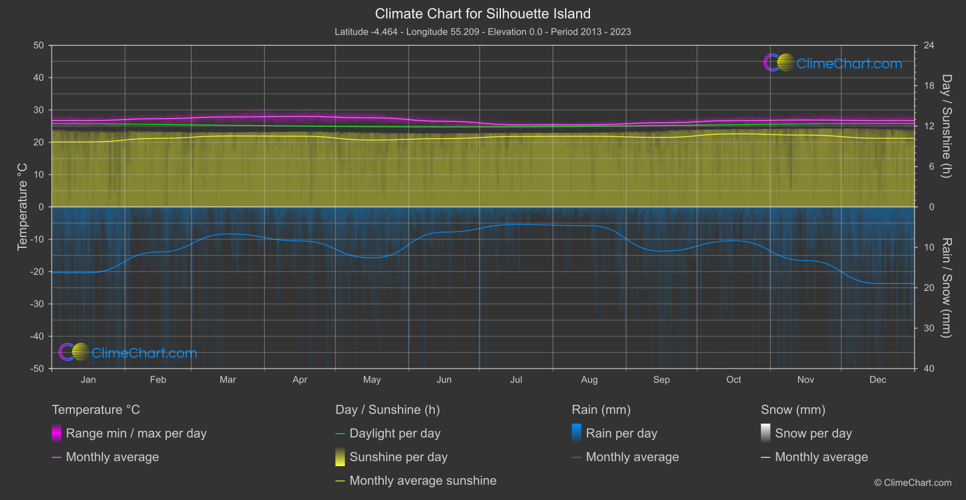Click the 'Rain (mm)' legend heading
This screenshot has width=966, height=500.
click(x=601, y=410)
